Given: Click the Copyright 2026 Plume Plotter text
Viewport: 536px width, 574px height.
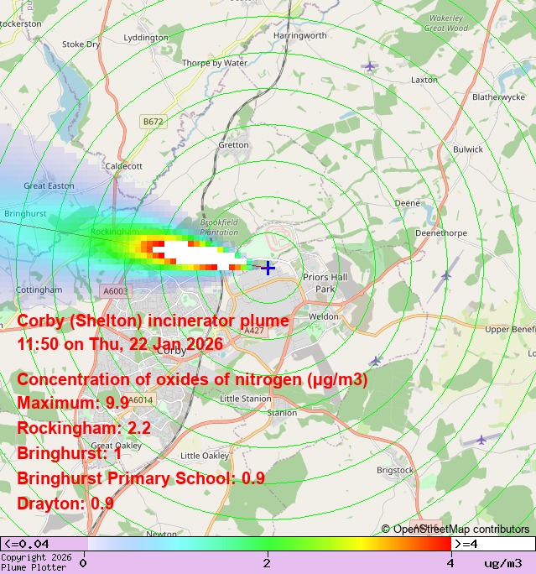Looking at the screenshot, I should 36,562.
